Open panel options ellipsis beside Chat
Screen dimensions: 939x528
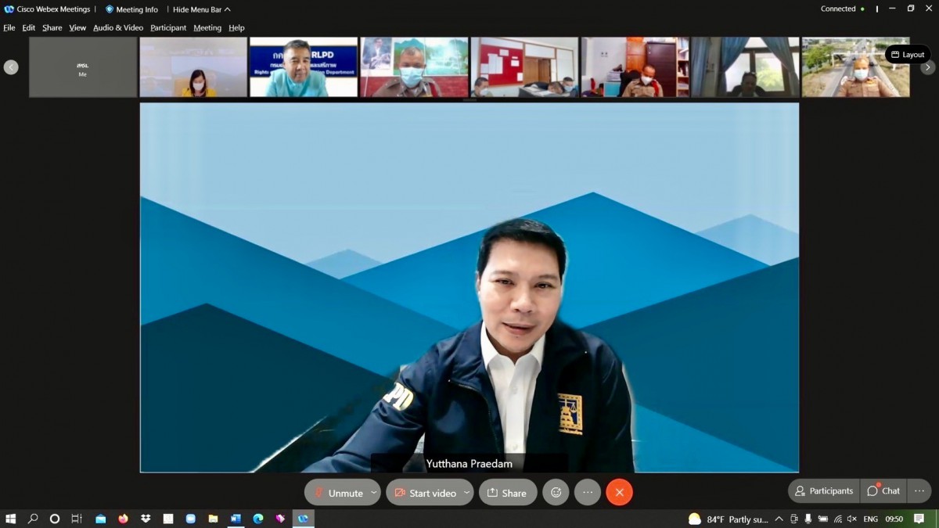point(919,491)
